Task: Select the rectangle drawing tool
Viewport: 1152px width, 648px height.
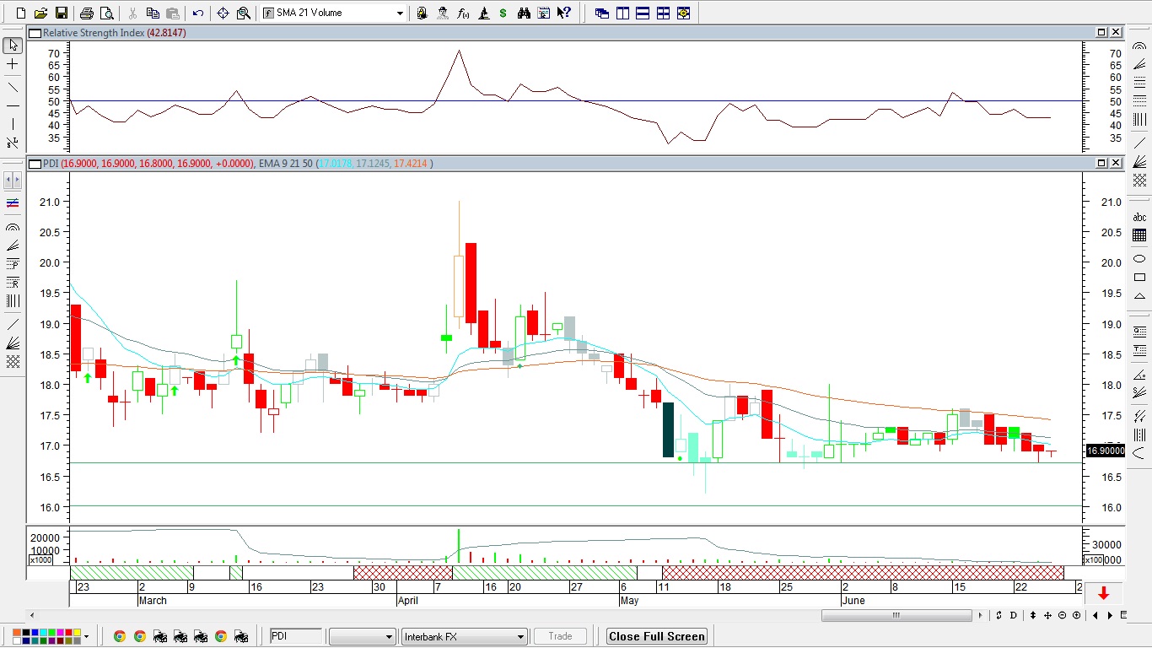Action: (1139, 278)
